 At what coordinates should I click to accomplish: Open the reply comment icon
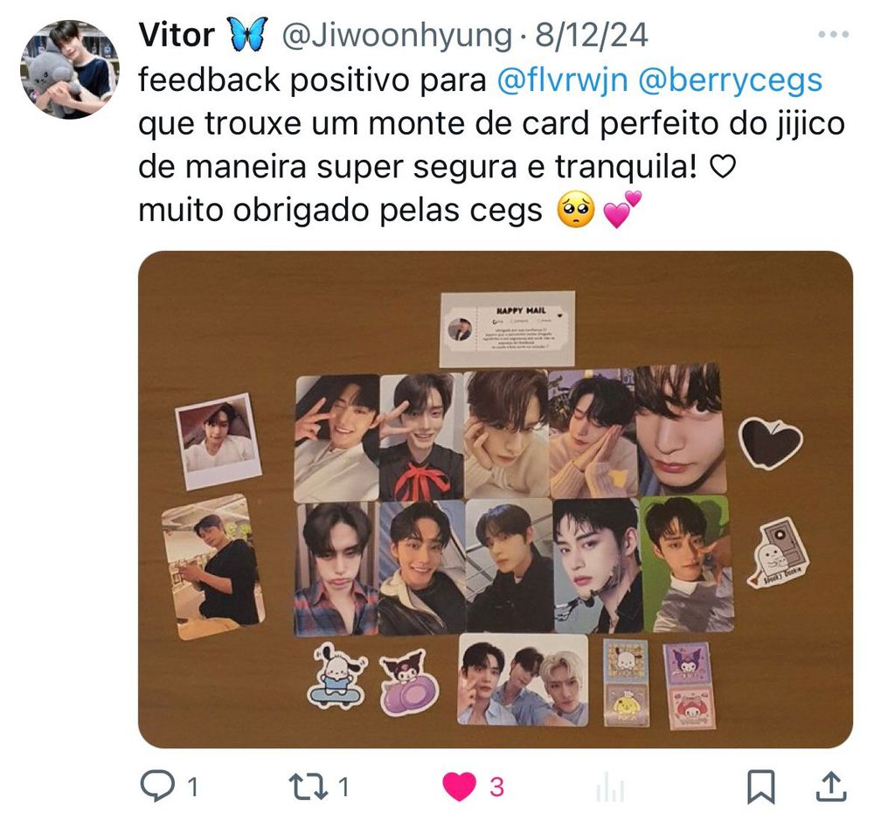point(159,786)
